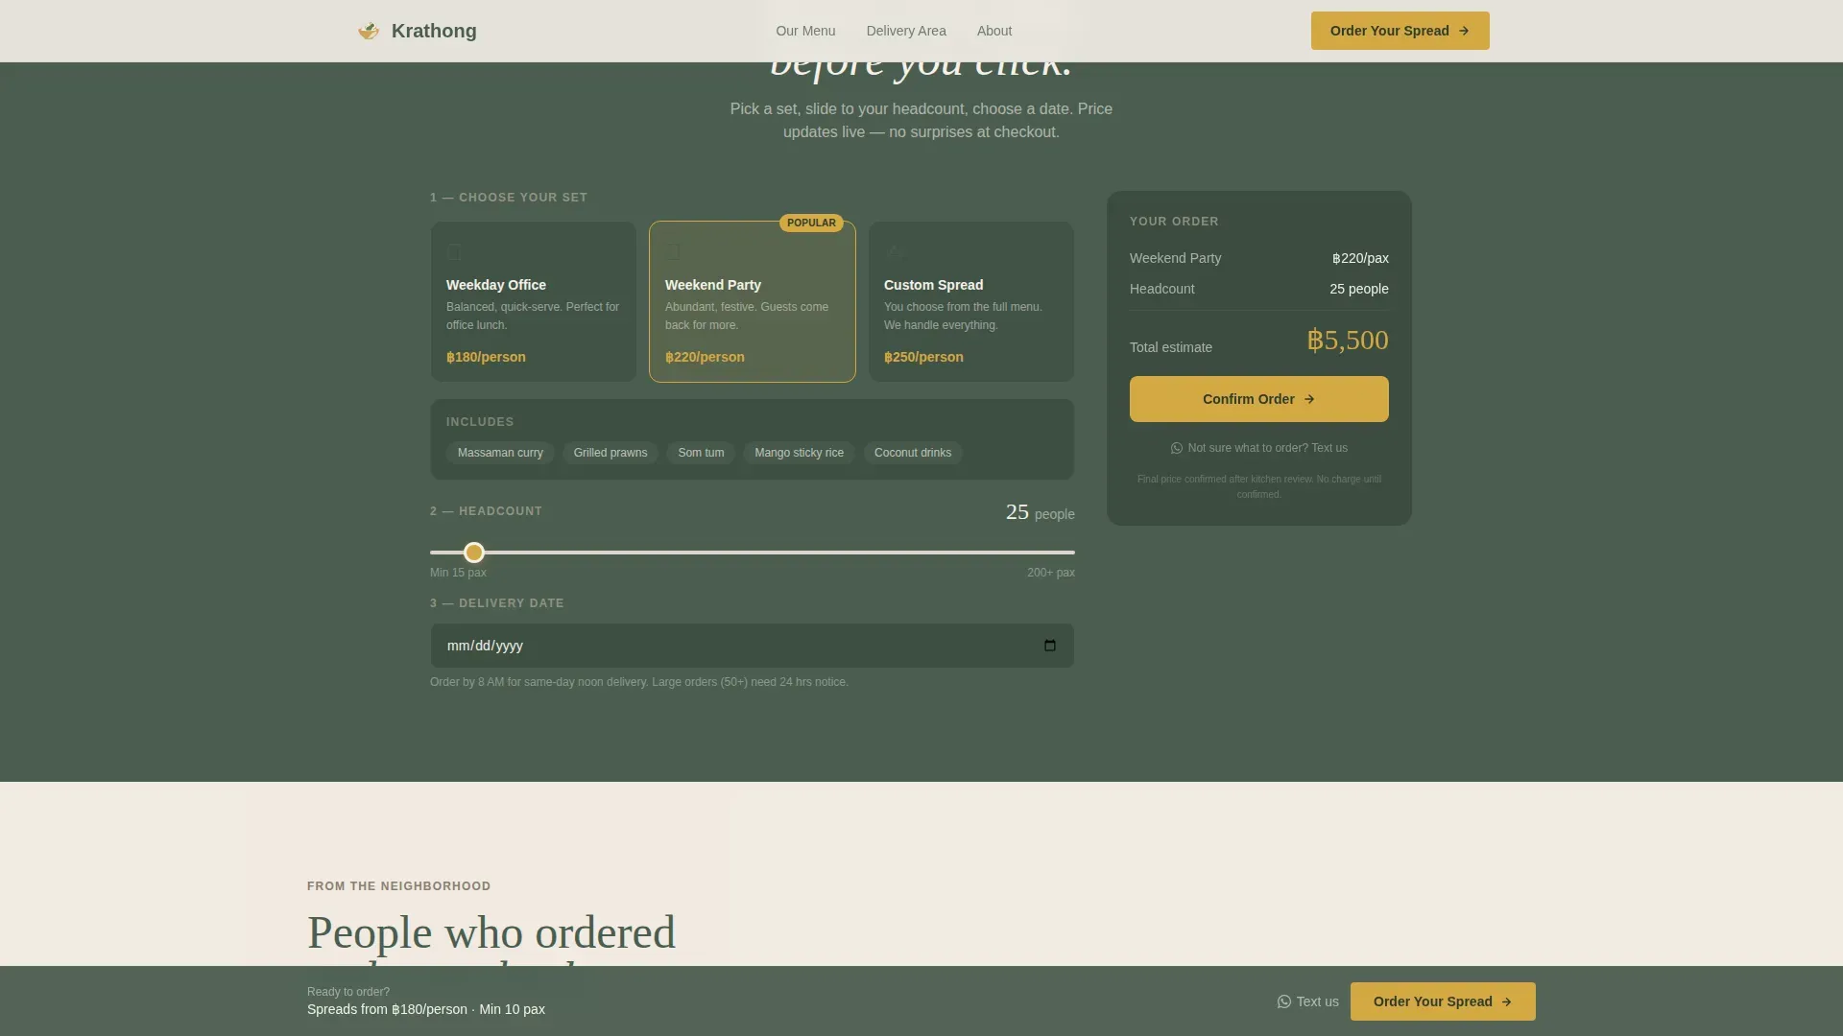Click 'Not sure what to order? Text us'

(x=1259, y=448)
